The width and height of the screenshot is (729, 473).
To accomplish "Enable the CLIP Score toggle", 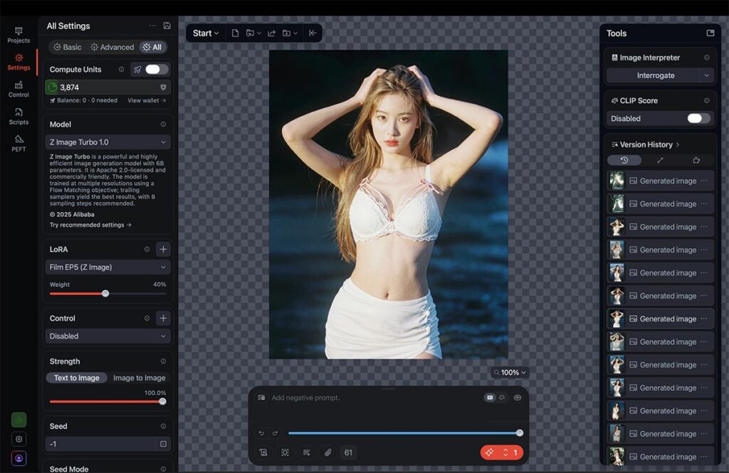I will [x=698, y=119].
